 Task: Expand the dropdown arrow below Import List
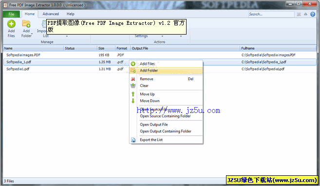pyautogui.click(x=67, y=37)
